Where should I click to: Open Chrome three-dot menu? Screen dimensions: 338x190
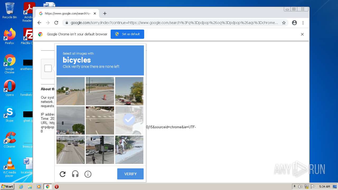303,23
